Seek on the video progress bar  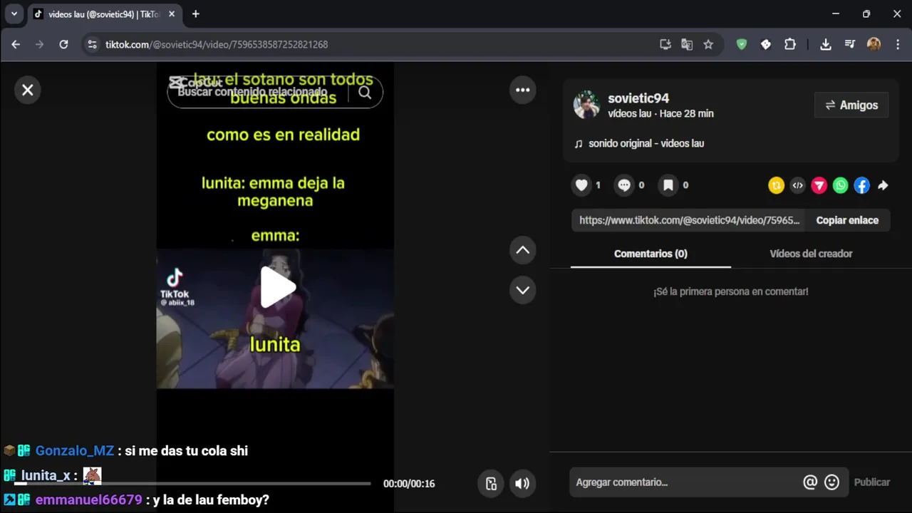[192, 484]
